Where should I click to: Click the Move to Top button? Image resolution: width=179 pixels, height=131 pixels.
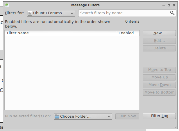[x=159, y=70]
